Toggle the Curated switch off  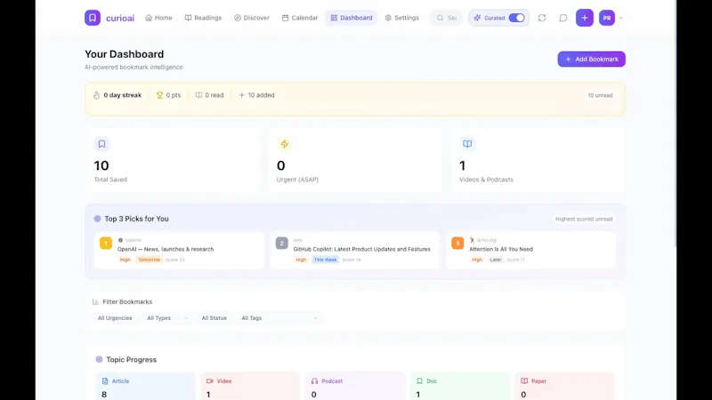click(x=516, y=18)
